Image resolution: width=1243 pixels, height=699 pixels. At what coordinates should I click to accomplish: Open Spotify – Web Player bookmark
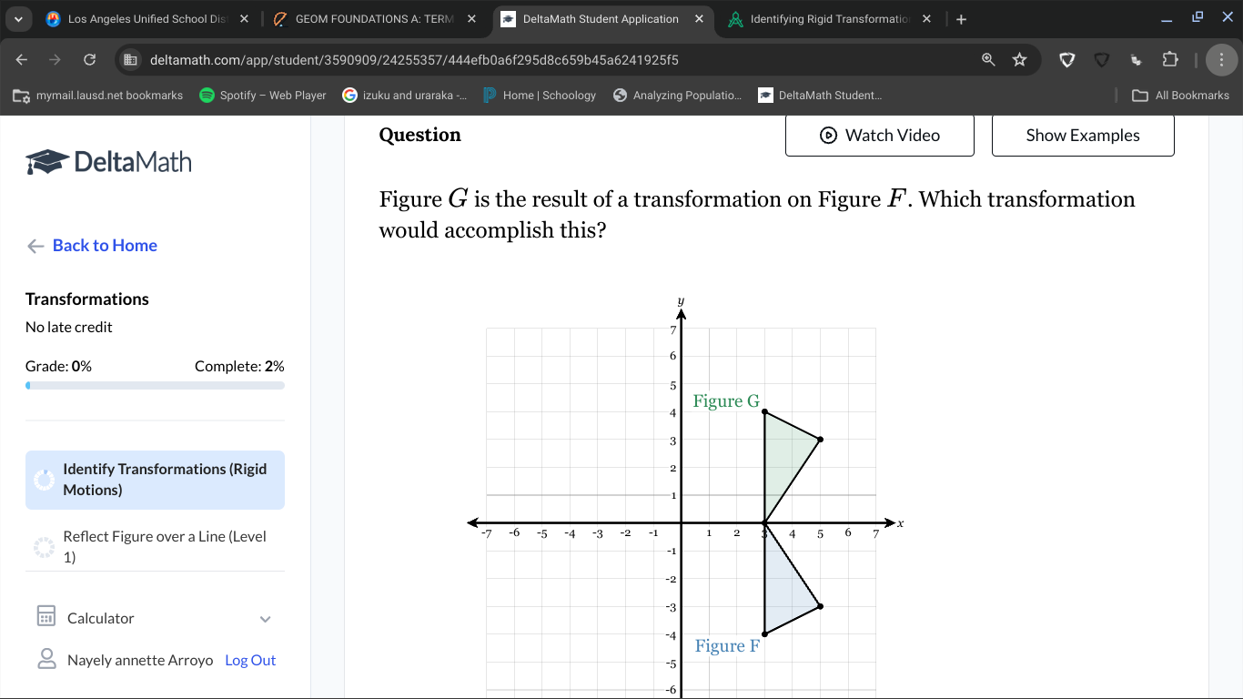pos(263,96)
